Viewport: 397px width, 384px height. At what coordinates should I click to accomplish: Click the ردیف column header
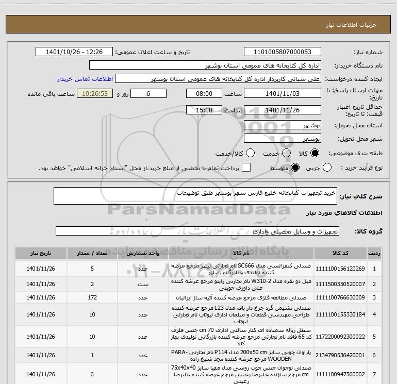(x=374, y=254)
